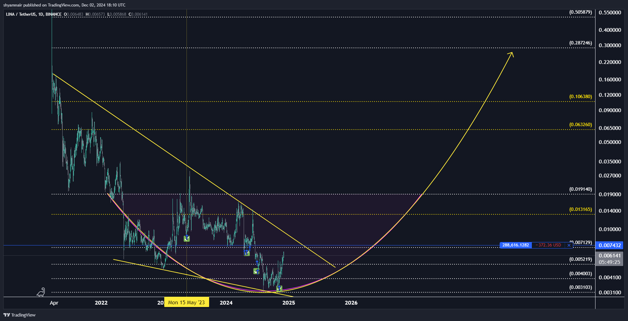Click 0.120000 on the price axis
This screenshot has height=321, width=628.
click(610, 95)
